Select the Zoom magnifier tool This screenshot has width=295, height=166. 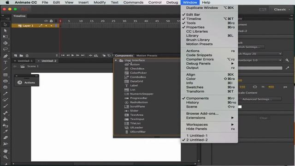tap(5, 157)
